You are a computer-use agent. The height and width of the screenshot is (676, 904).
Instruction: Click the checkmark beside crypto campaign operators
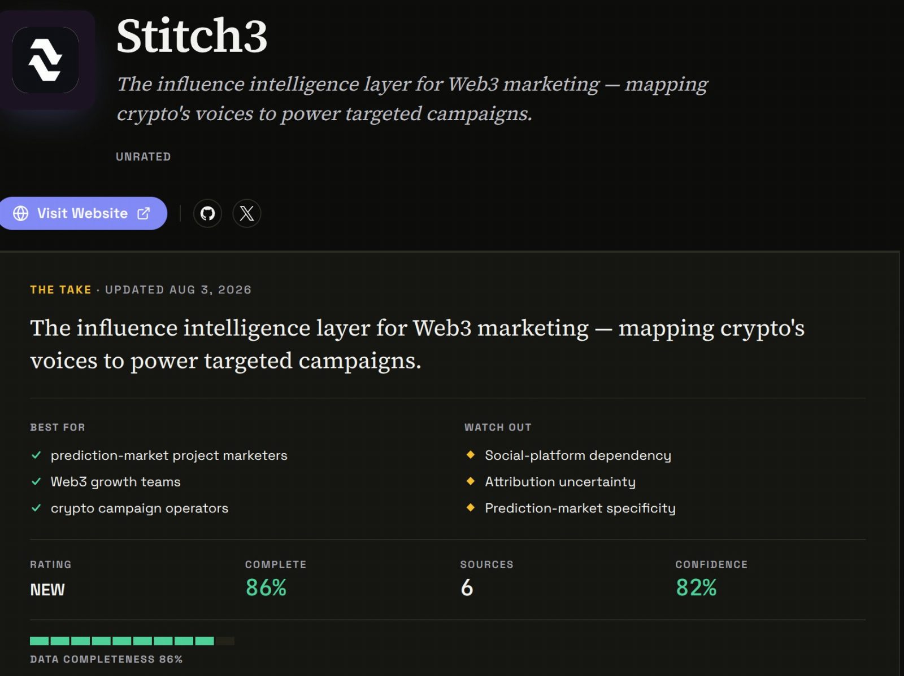[x=36, y=508]
